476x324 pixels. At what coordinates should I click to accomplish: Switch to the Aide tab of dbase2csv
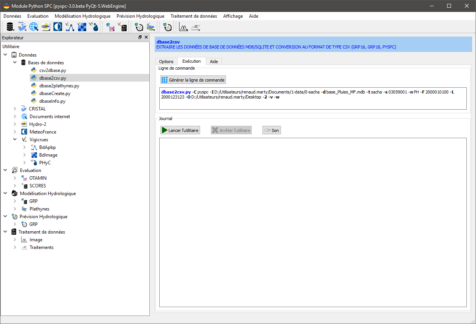click(214, 62)
